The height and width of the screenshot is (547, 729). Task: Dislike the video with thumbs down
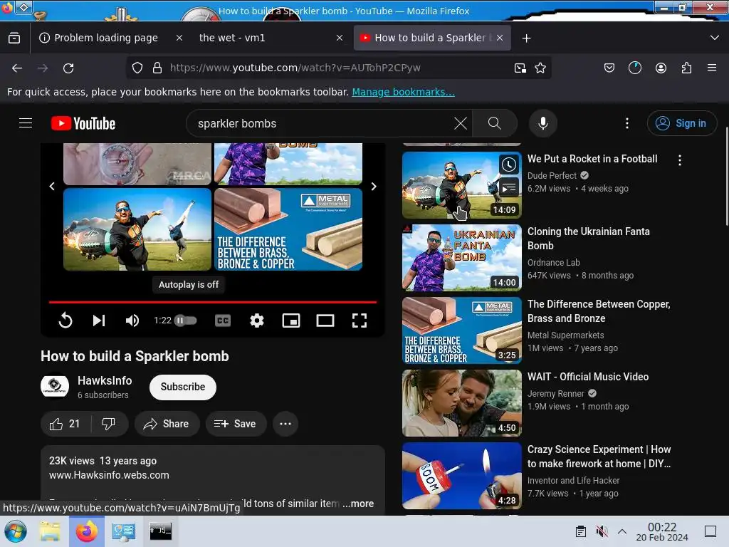(109, 424)
